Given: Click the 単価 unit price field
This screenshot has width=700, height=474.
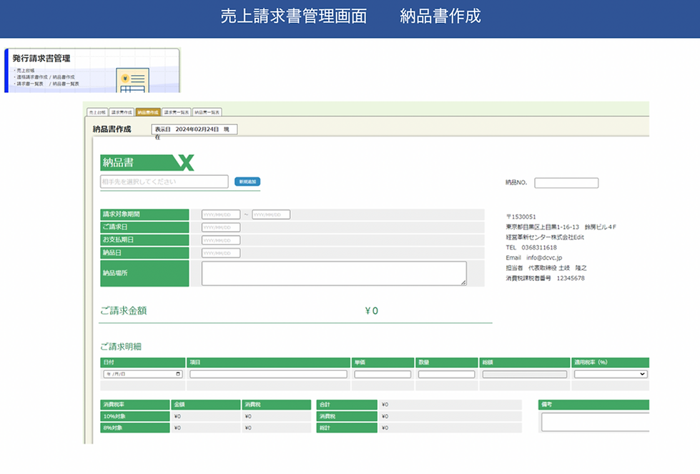Looking at the screenshot, I should pos(383,374).
